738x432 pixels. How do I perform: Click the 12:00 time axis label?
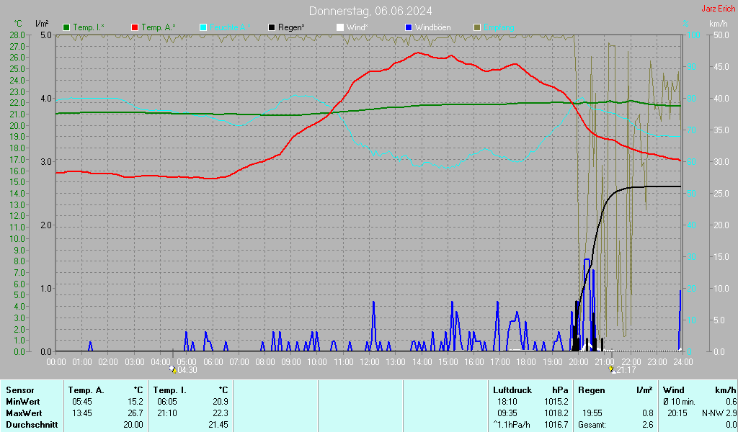coord(370,362)
